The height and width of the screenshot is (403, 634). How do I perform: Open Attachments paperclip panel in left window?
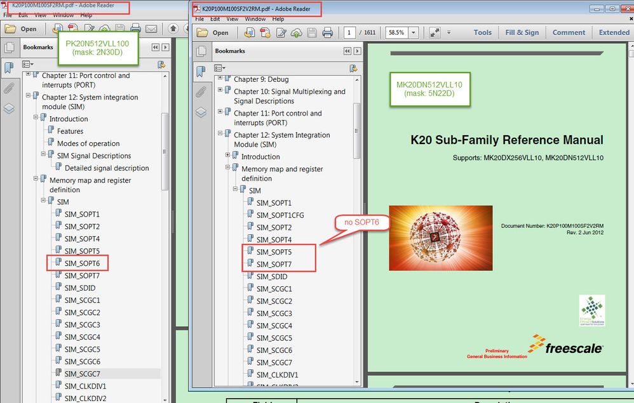click(9, 88)
